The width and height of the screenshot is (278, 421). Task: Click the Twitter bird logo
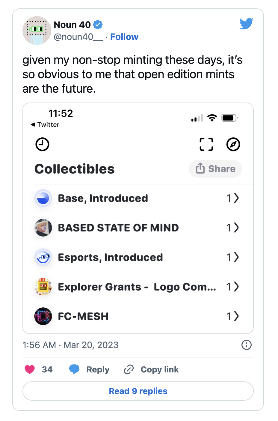(x=246, y=24)
